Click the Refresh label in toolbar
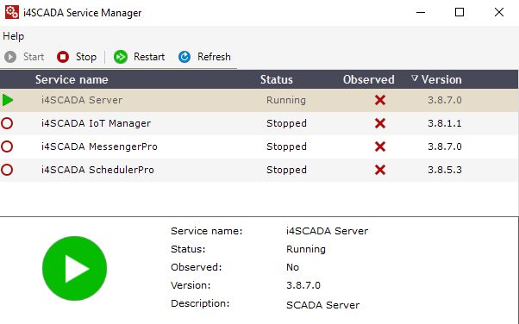This screenshot has height=324, width=519. tap(214, 57)
